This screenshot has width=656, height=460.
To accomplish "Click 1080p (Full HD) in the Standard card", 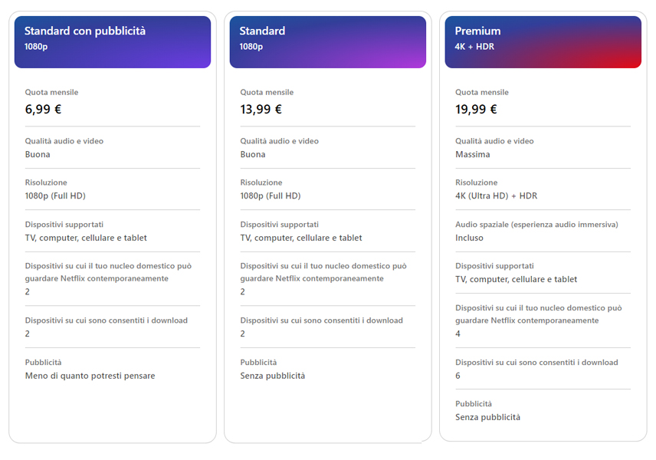I will tap(271, 195).
